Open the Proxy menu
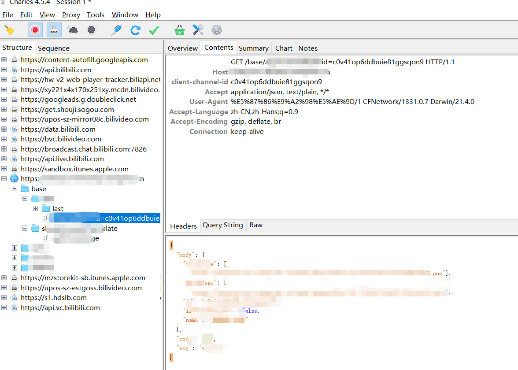 [x=71, y=15]
